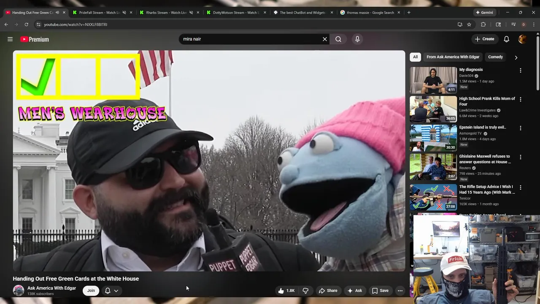Open the Ask America With Edgar channel name

[51, 288]
